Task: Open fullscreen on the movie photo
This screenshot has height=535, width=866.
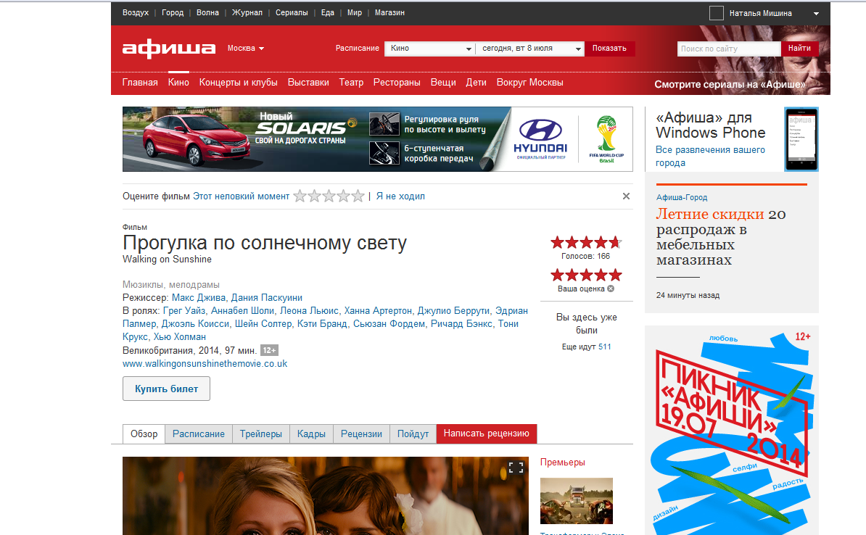Action: (x=516, y=468)
